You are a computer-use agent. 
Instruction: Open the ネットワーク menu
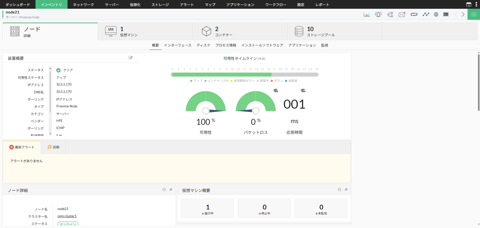point(83,5)
